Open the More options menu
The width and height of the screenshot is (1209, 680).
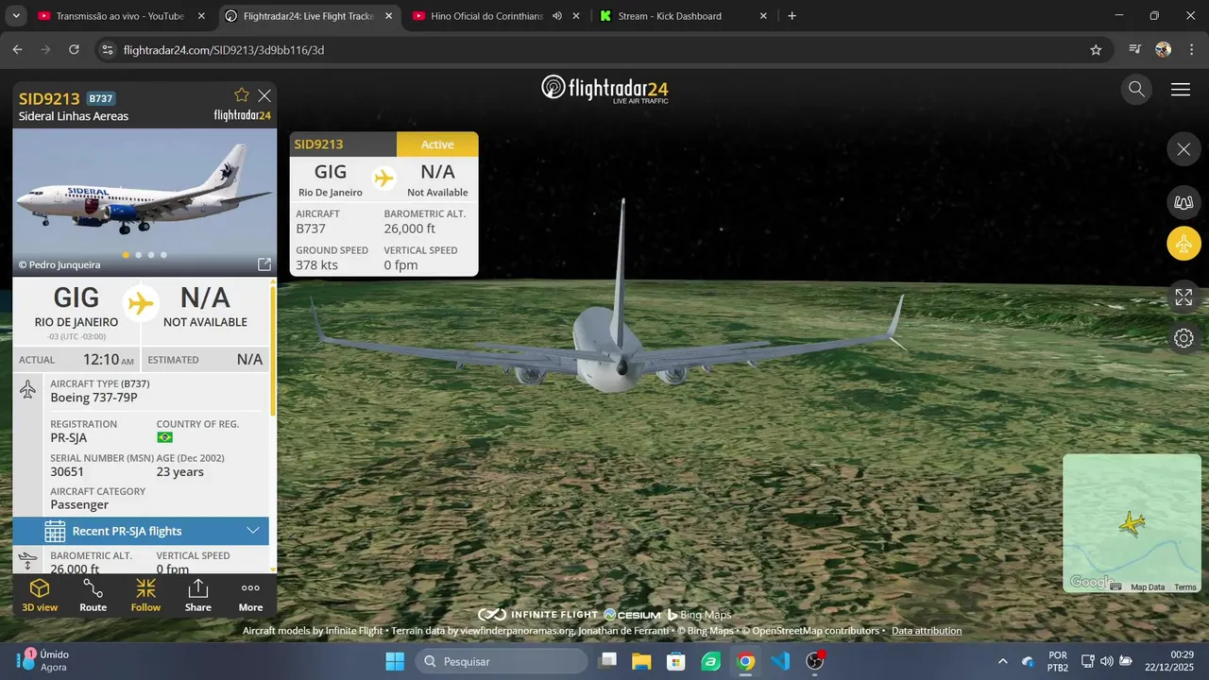click(x=250, y=596)
